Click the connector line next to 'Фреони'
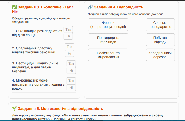This screenshot has width=185, height=121. tap(137, 25)
